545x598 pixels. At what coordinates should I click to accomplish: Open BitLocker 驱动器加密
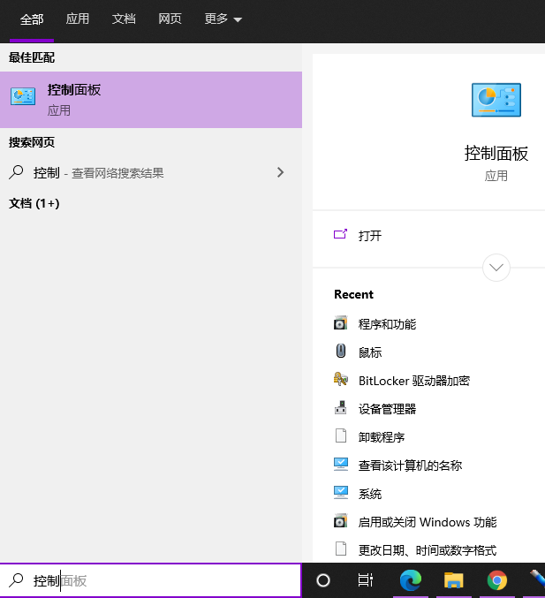(414, 381)
